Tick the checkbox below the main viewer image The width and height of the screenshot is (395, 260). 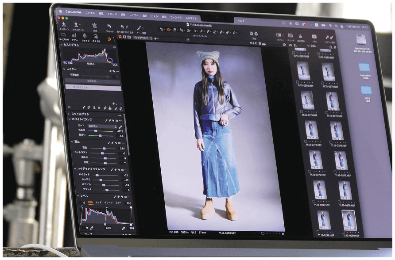(263, 233)
